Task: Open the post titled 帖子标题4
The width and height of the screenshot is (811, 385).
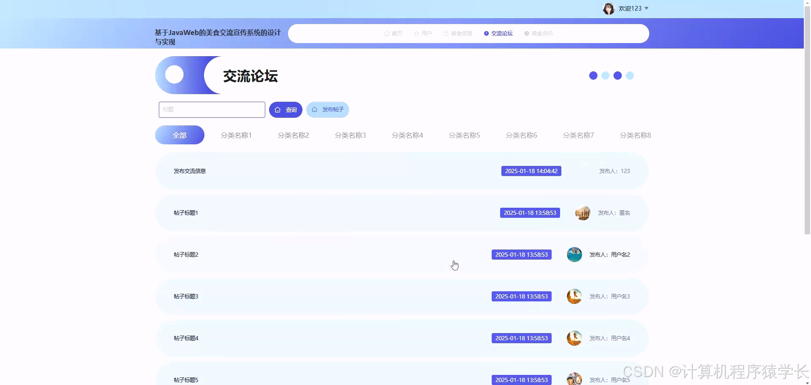Action: [186, 338]
